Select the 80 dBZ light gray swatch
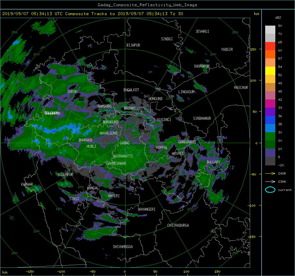295x276 pixels. click(x=270, y=30)
